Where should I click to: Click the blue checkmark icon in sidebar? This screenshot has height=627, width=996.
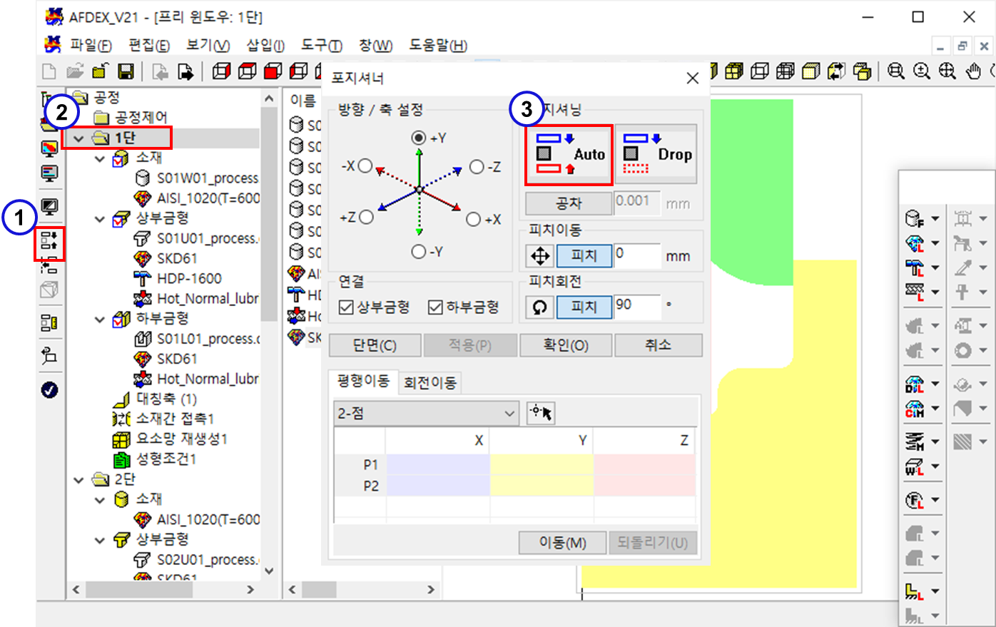click(x=49, y=390)
